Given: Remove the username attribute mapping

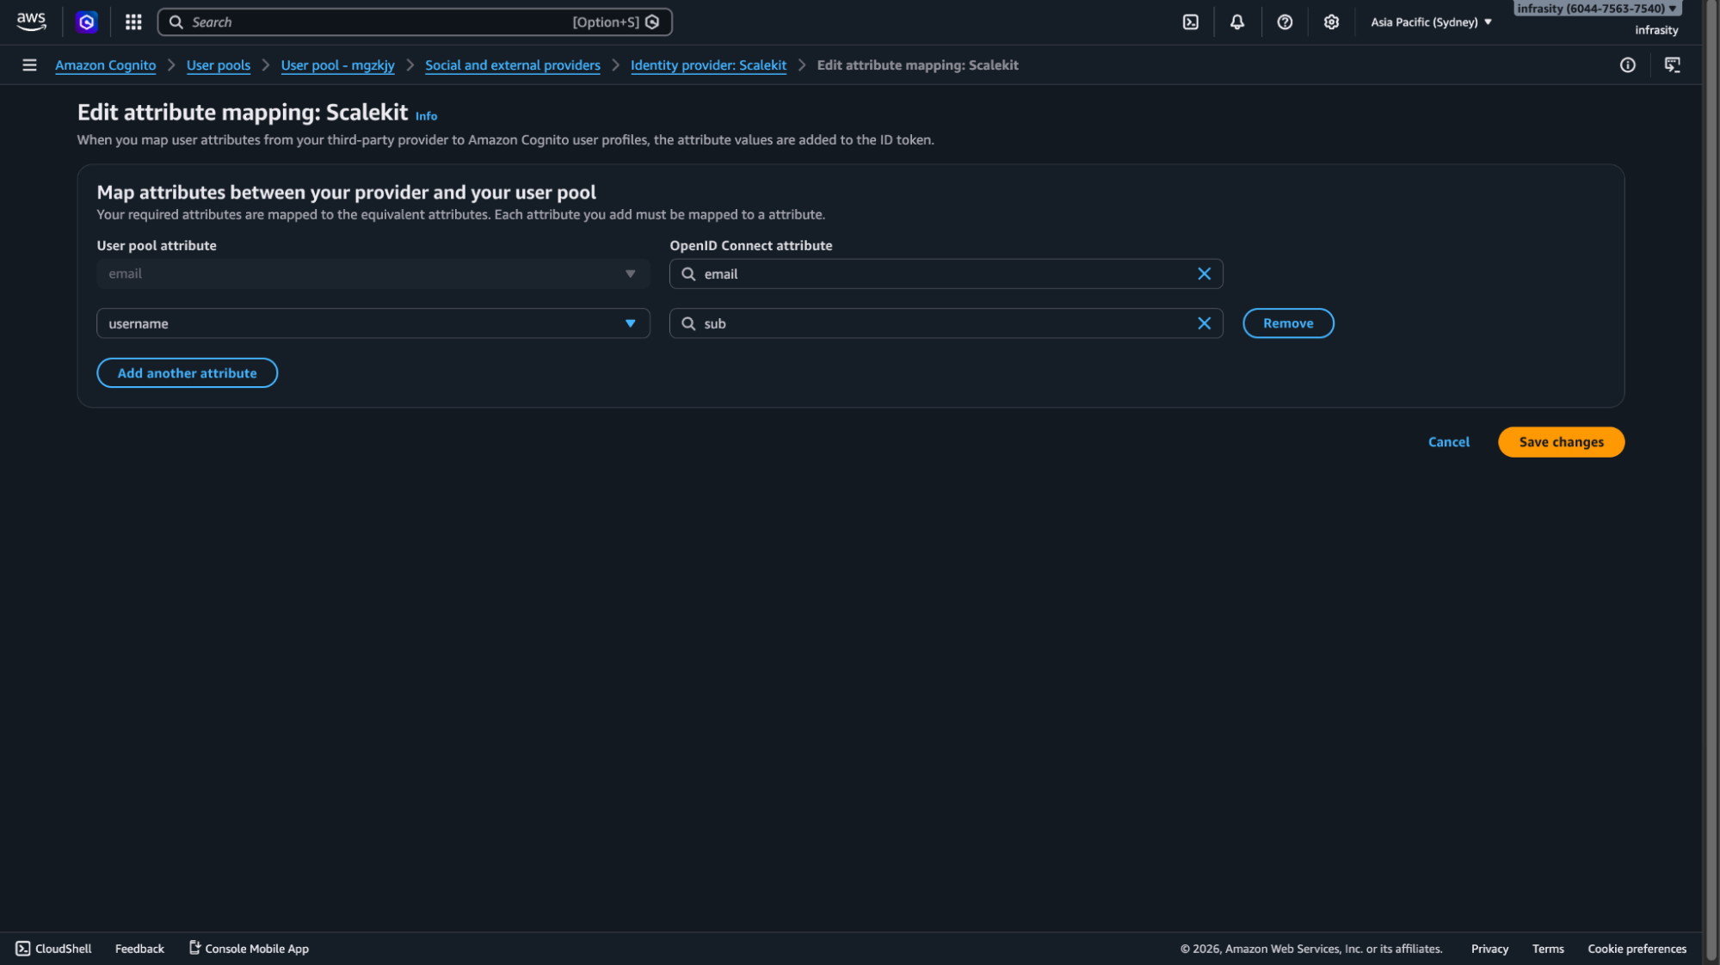Looking at the screenshot, I should (1287, 323).
